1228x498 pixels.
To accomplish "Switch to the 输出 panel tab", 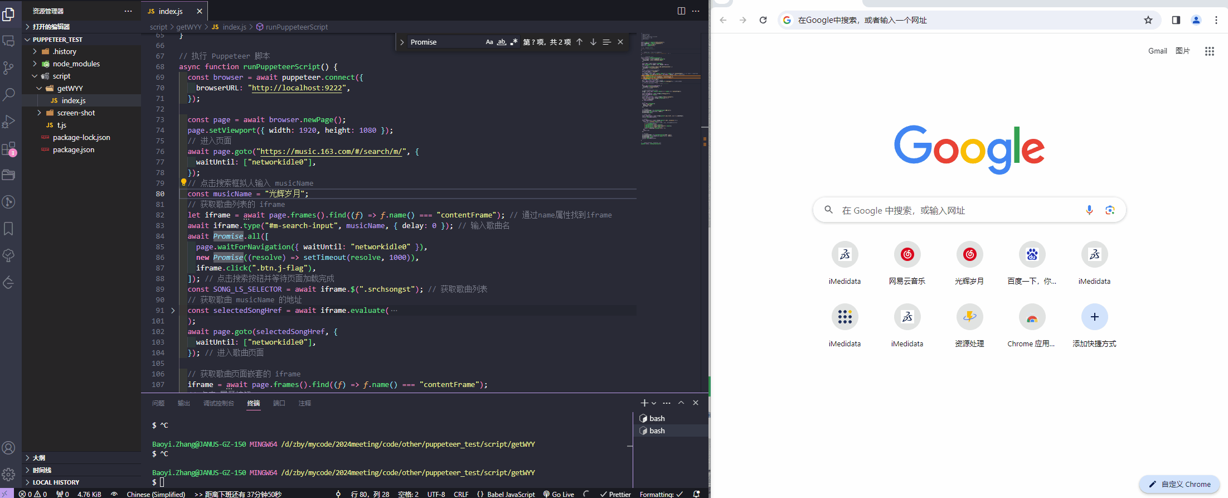I will [184, 403].
